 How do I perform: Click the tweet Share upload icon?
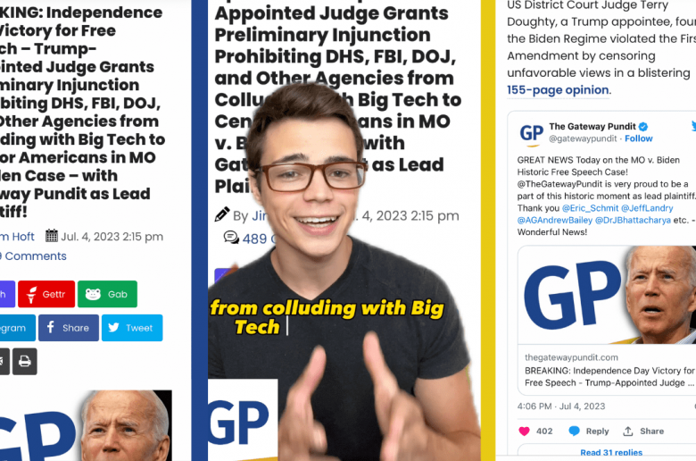(627, 431)
